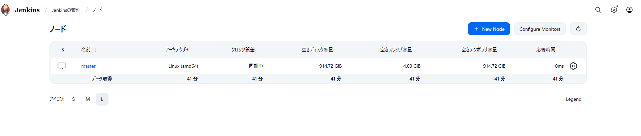Go to Jenkinsの管理 breadcrumb

point(66,10)
